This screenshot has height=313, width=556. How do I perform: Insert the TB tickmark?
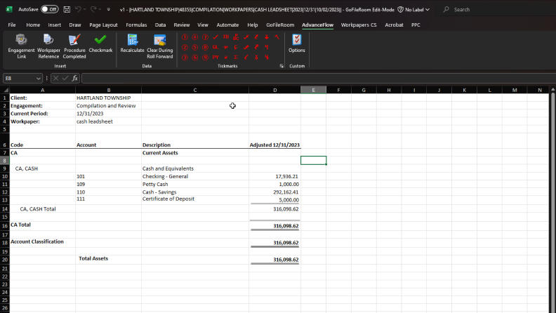click(226, 36)
